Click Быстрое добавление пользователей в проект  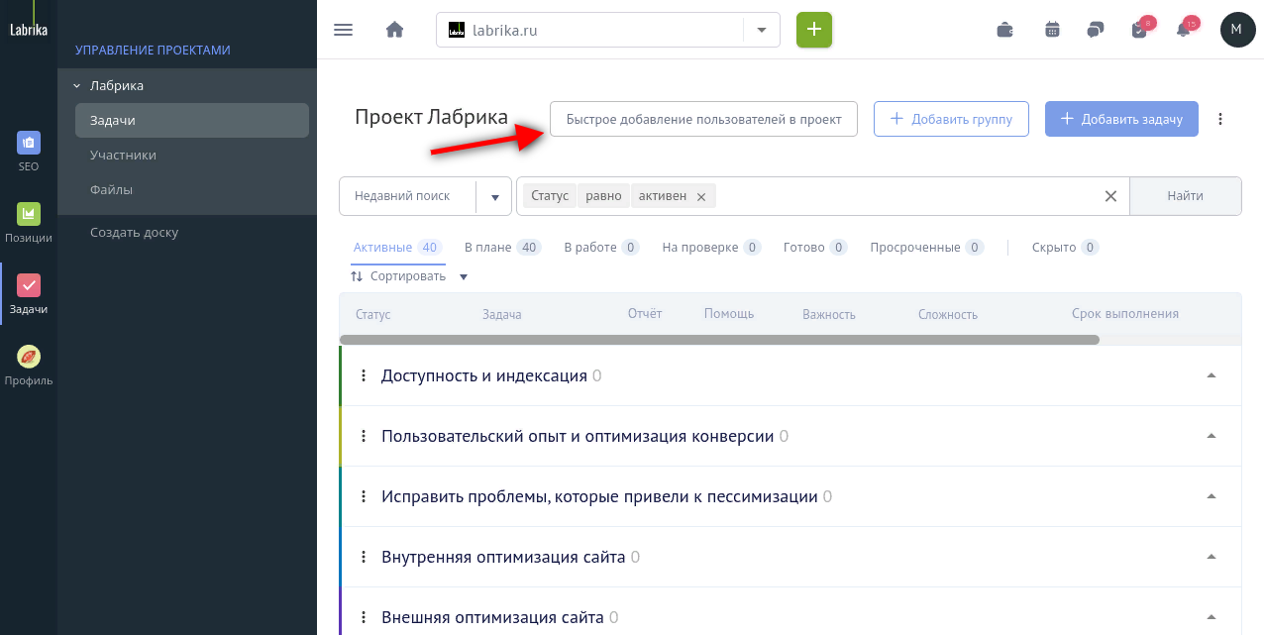pos(703,119)
